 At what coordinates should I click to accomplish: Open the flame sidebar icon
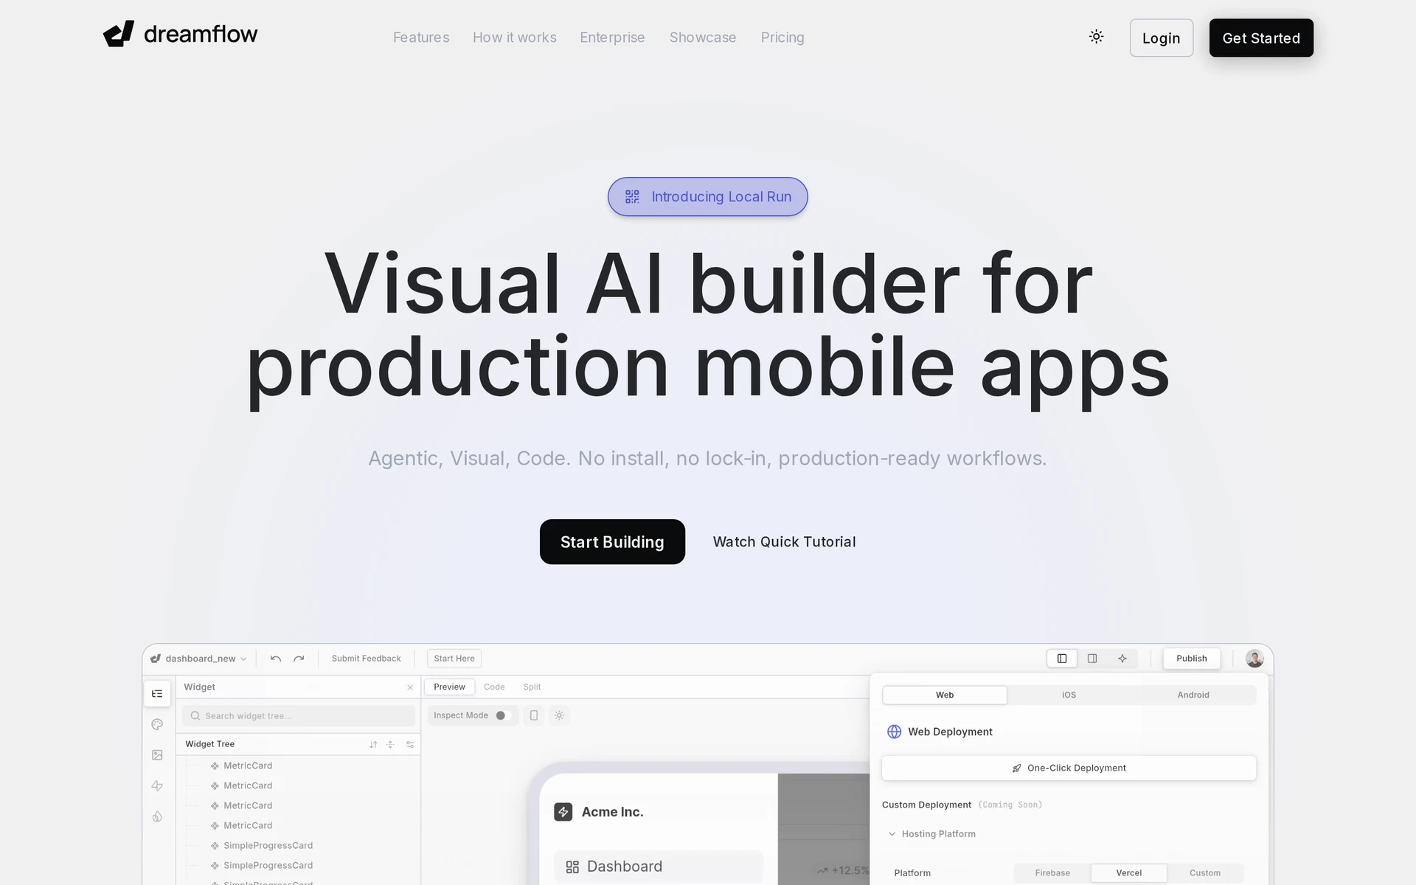[x=157, y=816]
